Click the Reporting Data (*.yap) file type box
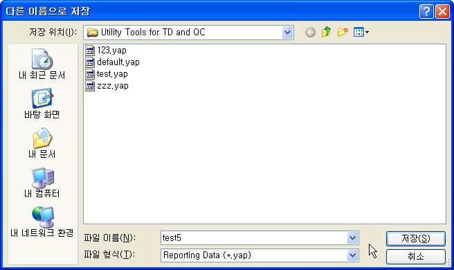The width and height of the screenshot is (454, 270). click(260, 255)
